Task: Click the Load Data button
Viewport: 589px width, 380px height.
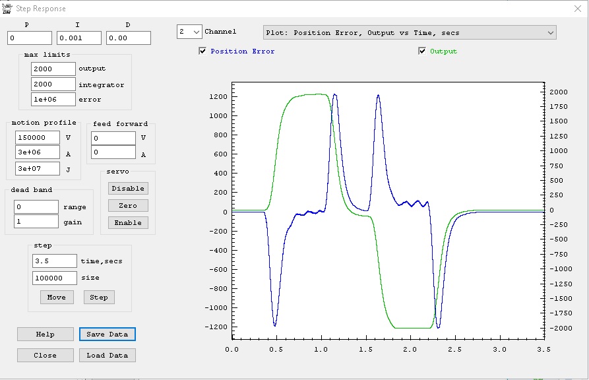Action: click(x=108, y=356)
